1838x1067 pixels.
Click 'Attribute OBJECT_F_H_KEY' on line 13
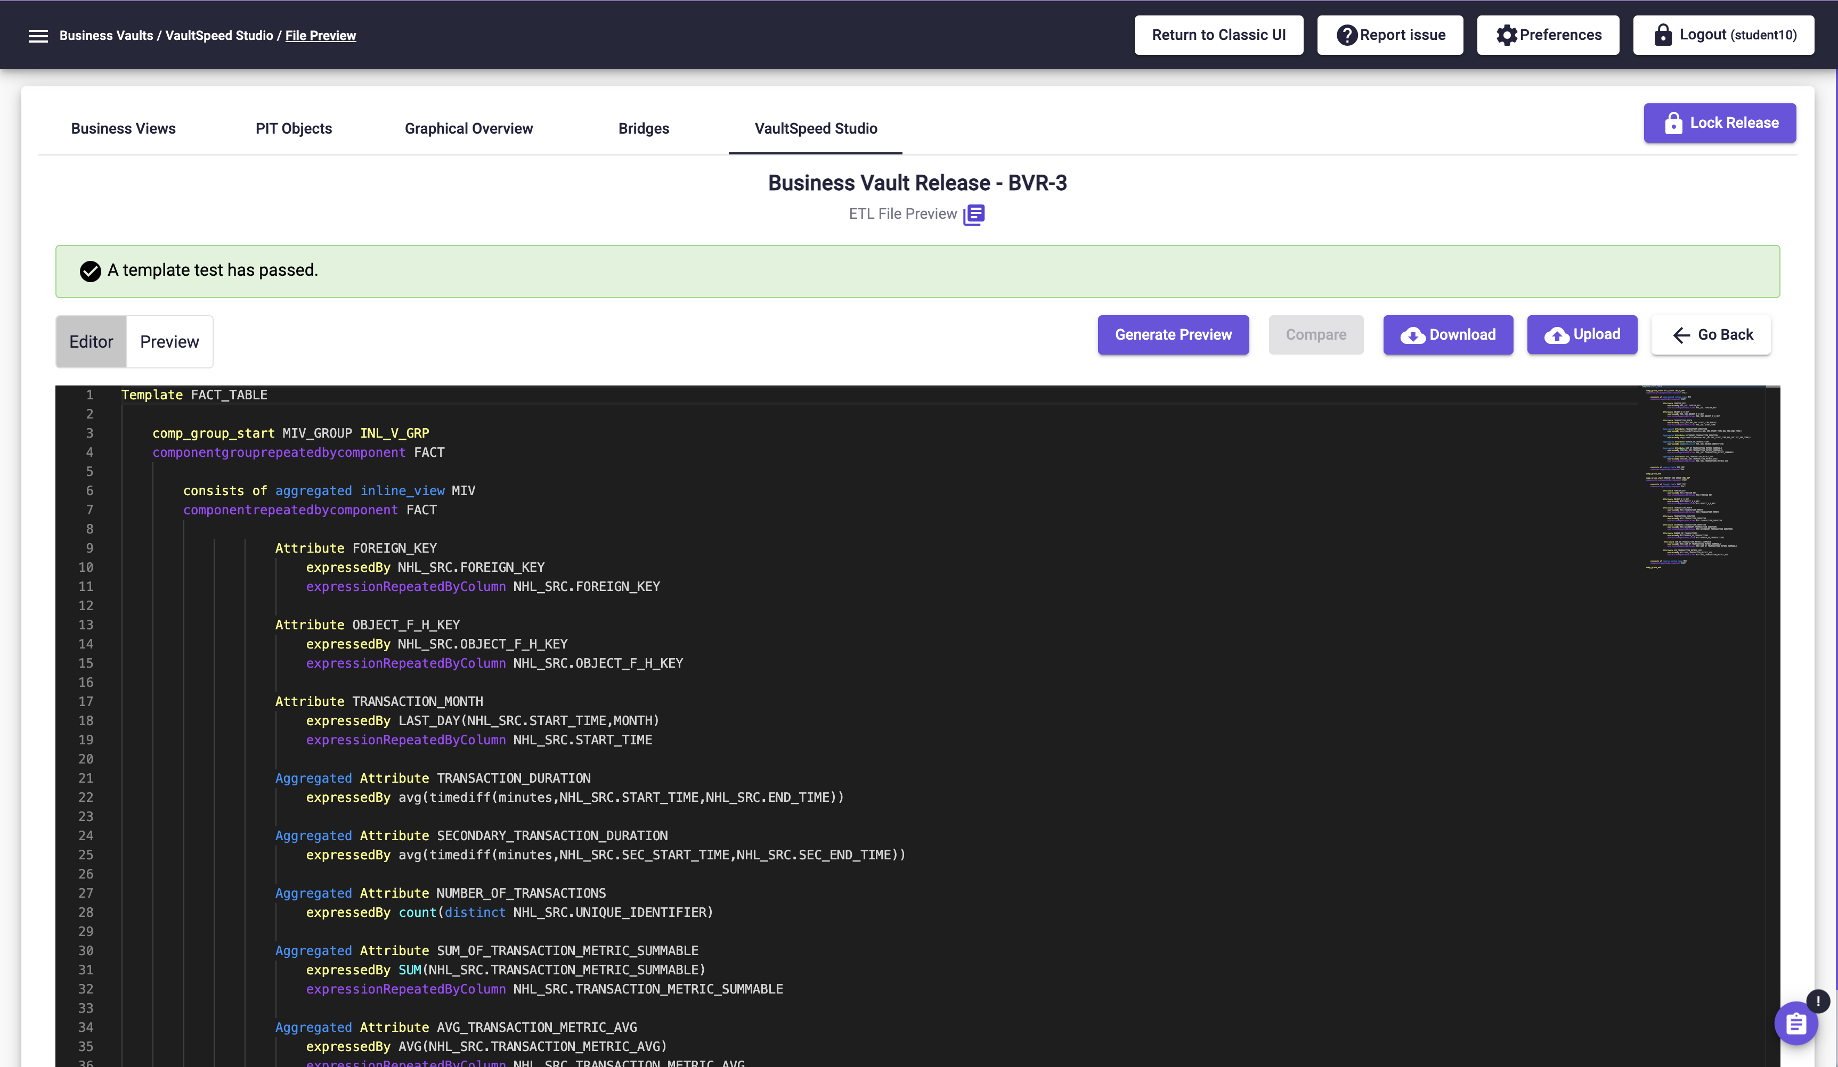tap(368, 625)
